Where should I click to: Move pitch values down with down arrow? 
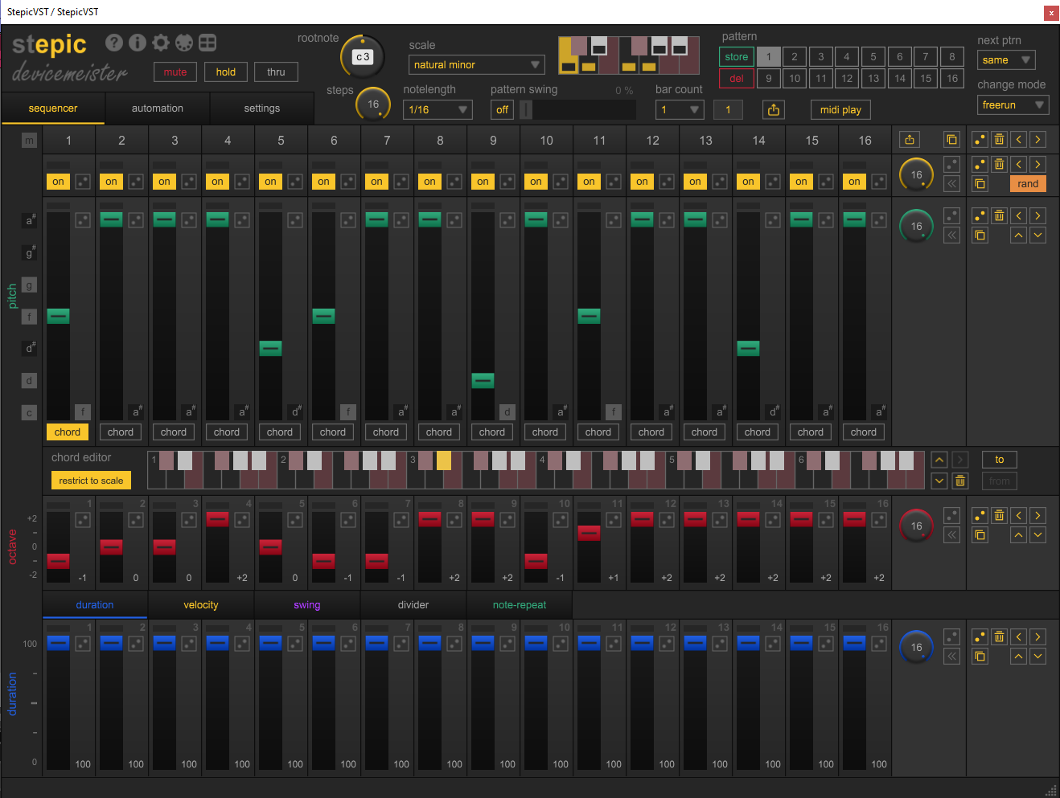point(1037,235)
